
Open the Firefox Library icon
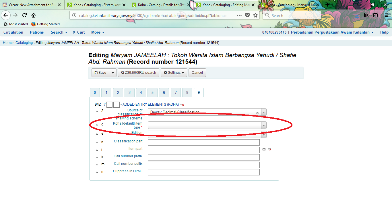366,16
